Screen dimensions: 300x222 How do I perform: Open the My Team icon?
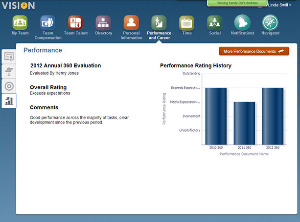(20, 22)
